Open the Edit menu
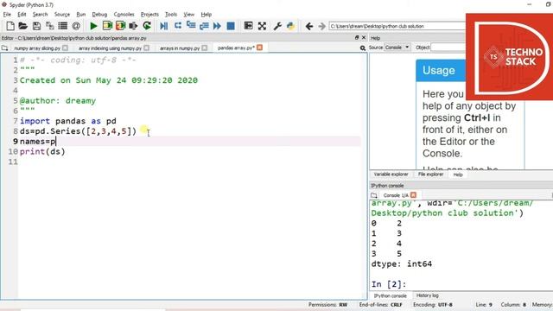 [x=22, y=15]
